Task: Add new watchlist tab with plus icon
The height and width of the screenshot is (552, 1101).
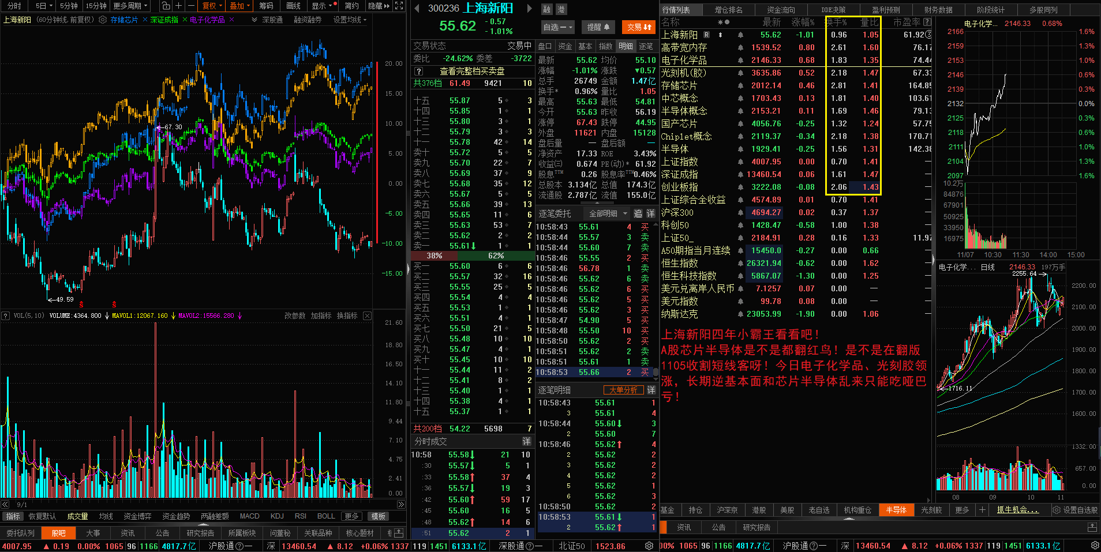Action: 982,510
